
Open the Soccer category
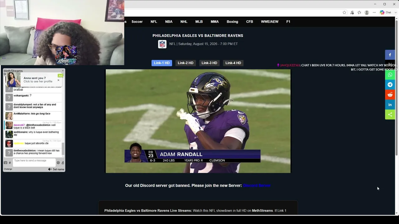137,21
